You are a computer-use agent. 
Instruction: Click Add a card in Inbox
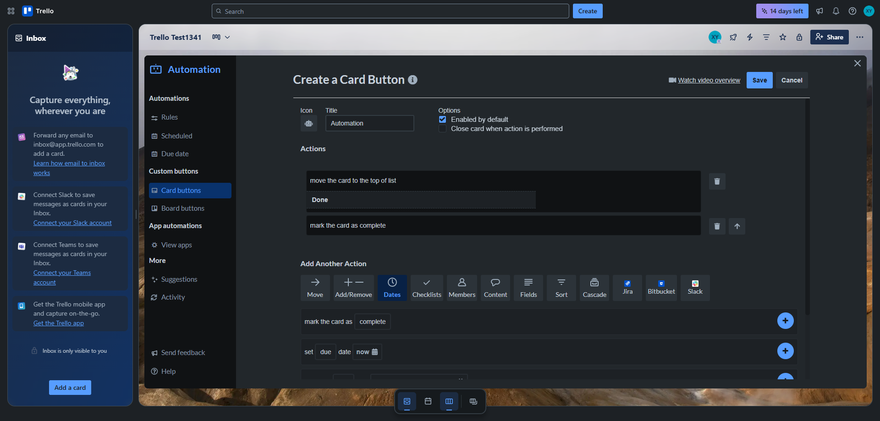[x=70, y=388]
